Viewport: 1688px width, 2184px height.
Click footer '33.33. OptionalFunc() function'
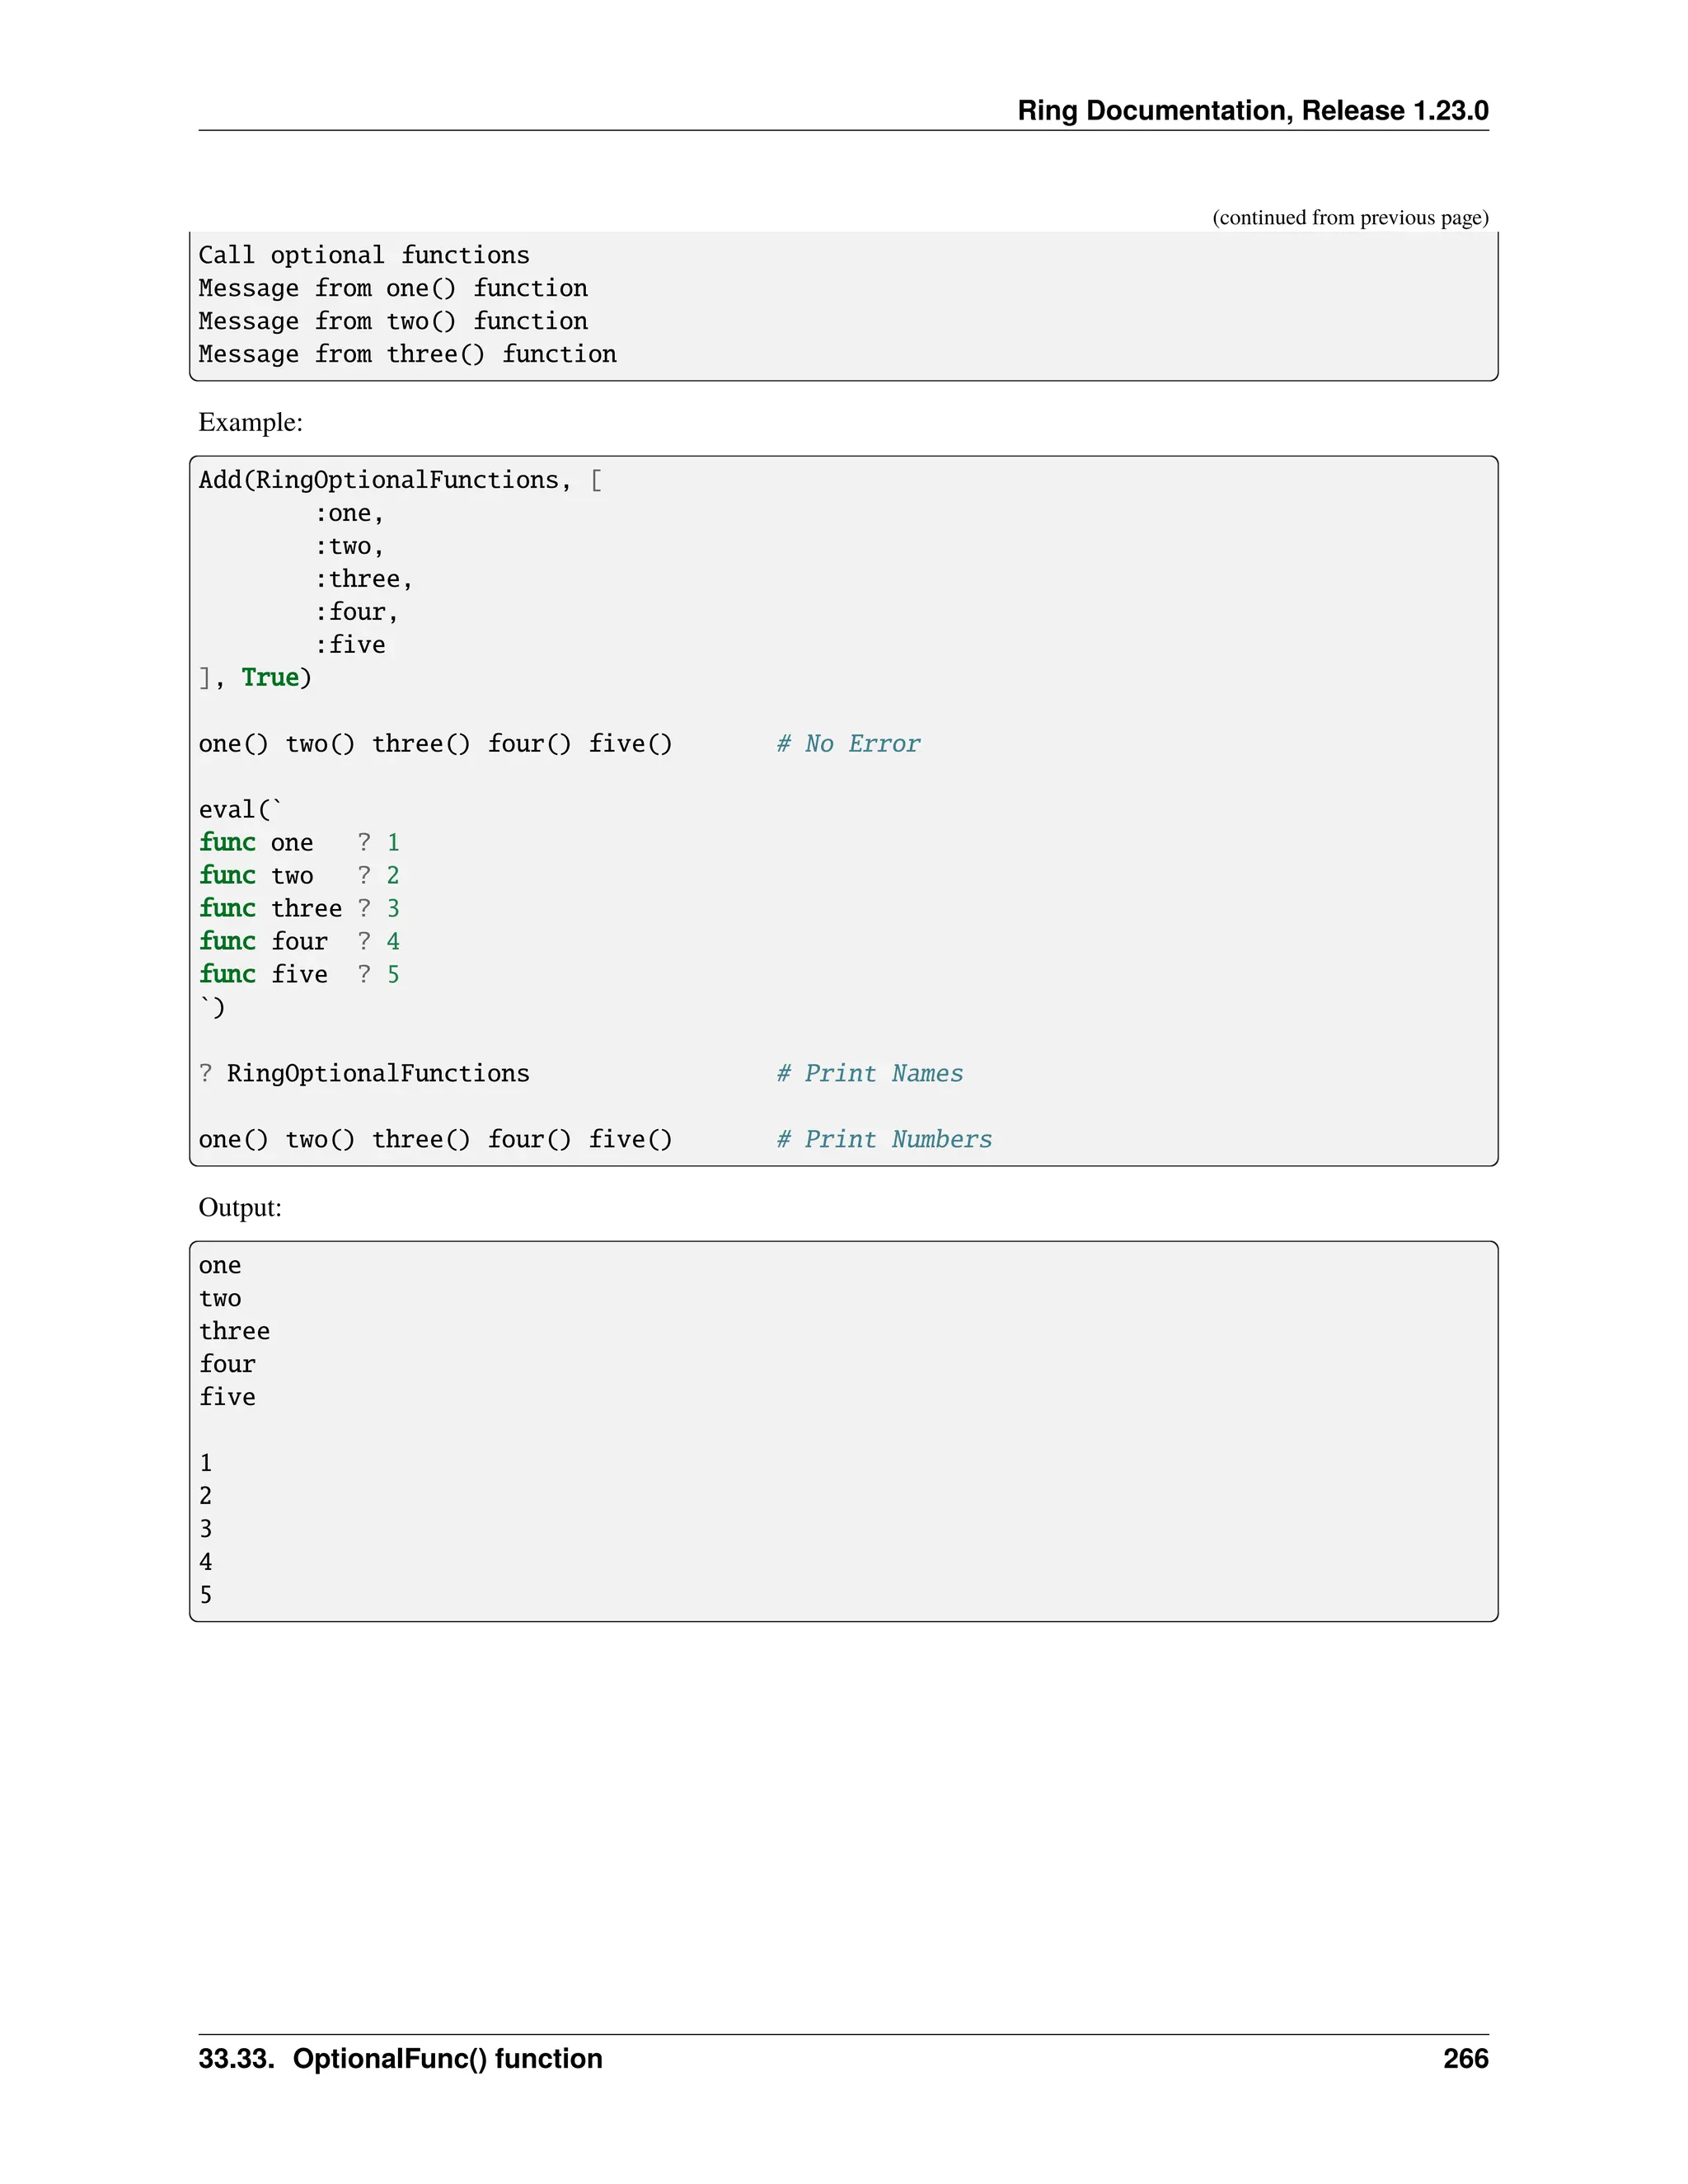pyautogui.click(x=400, y=2059)
